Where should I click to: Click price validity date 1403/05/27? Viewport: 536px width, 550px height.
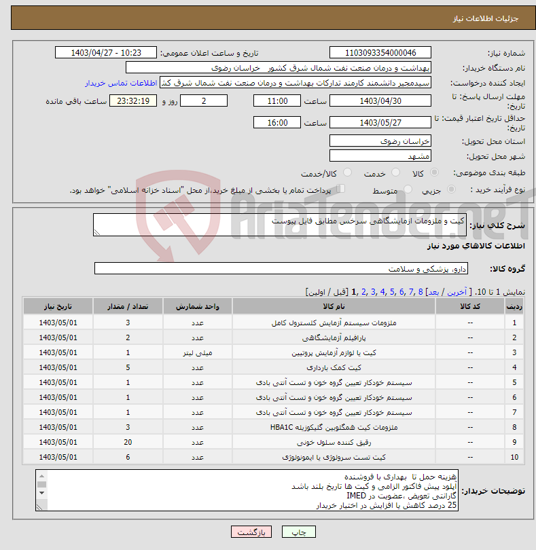coord(380,122)
